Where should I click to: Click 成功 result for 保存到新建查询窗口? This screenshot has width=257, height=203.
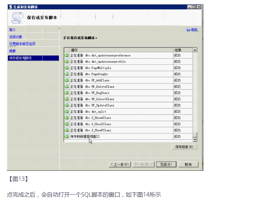[177, 136]
